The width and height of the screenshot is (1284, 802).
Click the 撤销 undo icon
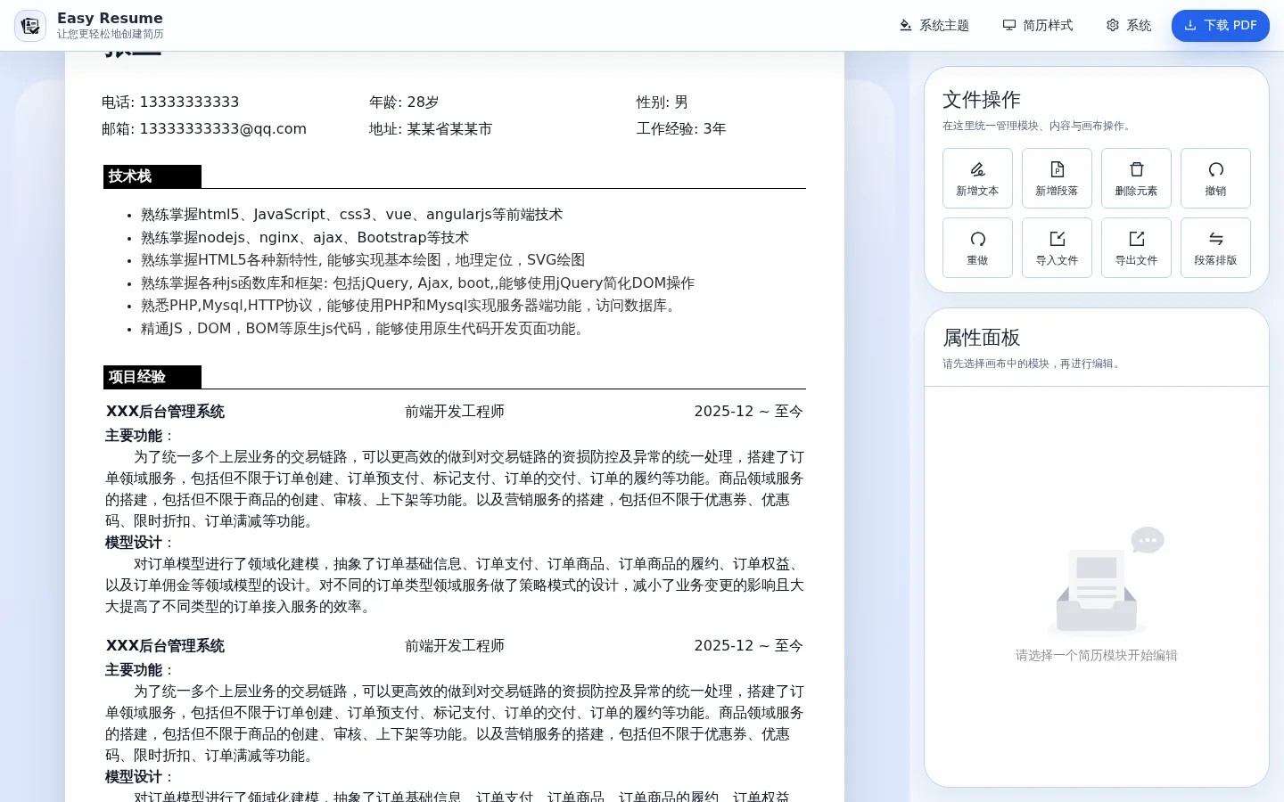[x=1216, y=169]
